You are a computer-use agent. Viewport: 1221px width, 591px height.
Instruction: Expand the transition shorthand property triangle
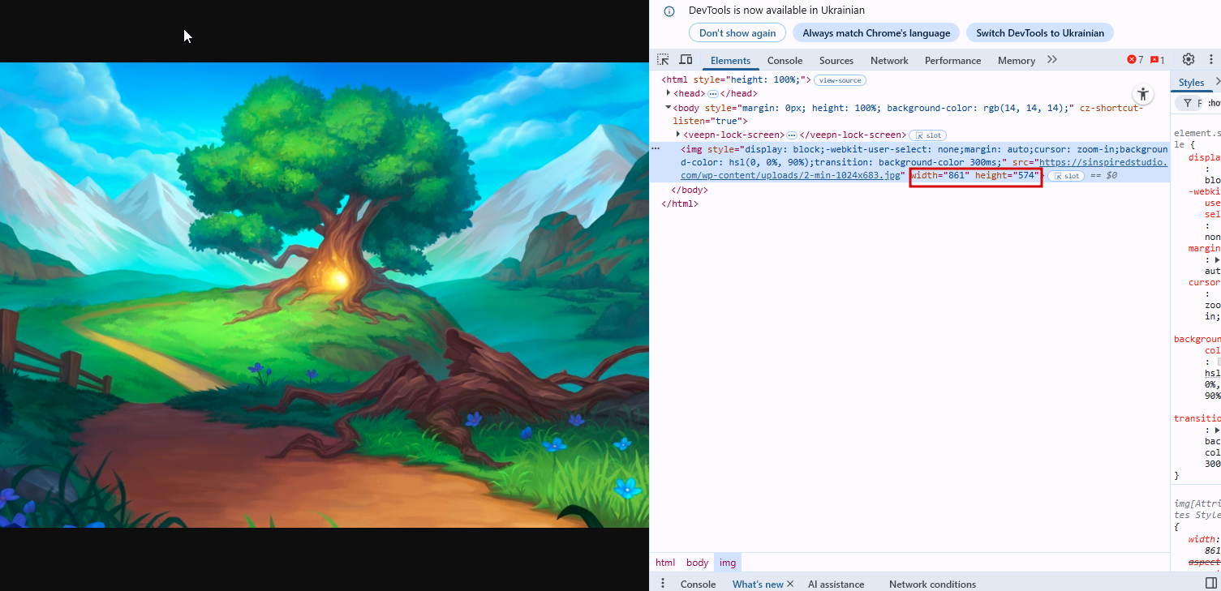[1217, 430]
